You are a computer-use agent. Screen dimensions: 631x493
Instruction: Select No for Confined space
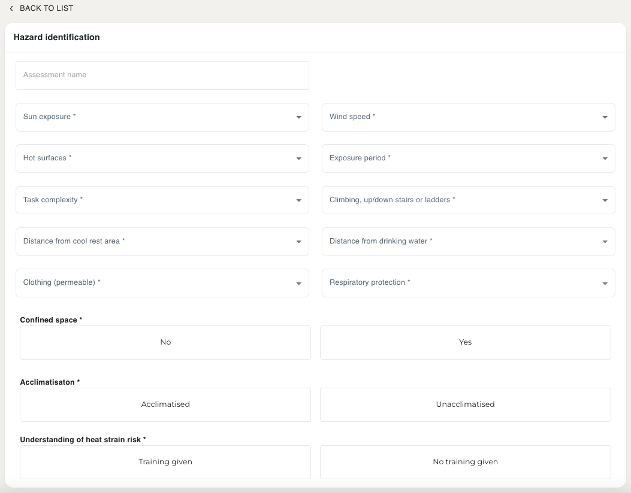pyautogui.click(x=165, y=342)
